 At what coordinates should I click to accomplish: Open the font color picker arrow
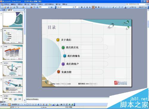(x=128, y=7)
